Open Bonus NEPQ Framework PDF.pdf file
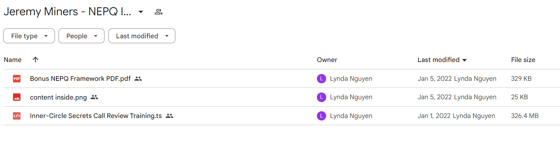 [80, 79]
